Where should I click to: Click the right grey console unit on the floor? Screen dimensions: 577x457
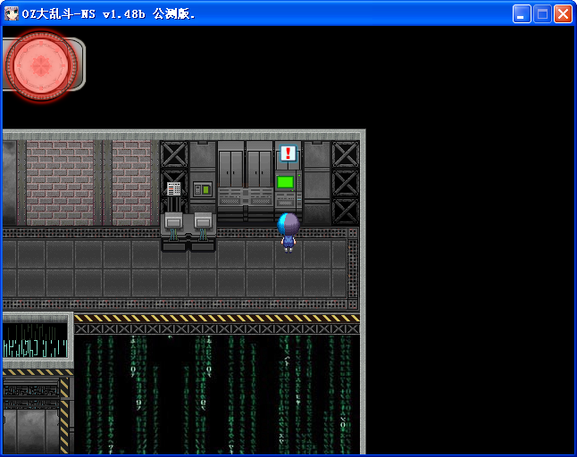pos(203,232)
